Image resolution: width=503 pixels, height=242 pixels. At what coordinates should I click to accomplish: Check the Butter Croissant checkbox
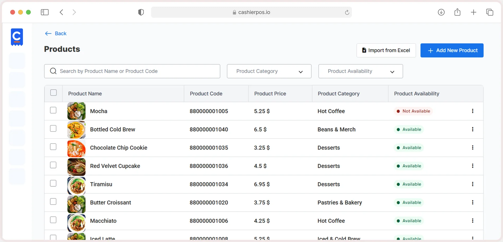(53, 202)
